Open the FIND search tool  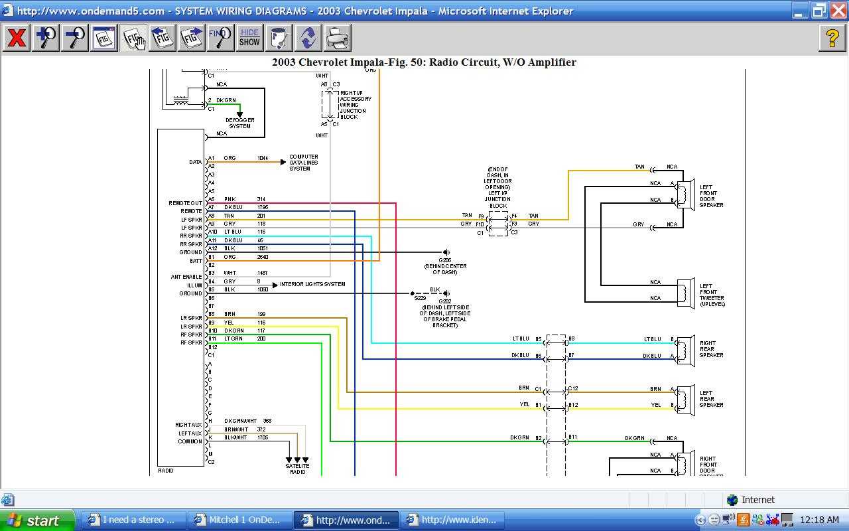tap(220, 38)
